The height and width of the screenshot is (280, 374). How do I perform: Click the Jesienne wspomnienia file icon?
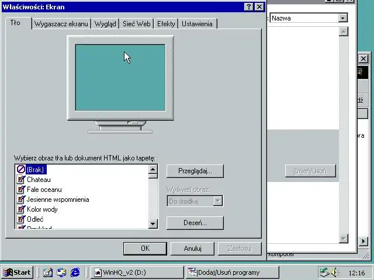[21, 199]
